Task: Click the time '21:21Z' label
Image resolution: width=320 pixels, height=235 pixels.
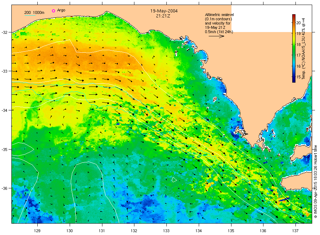Action: coord(163,16)
